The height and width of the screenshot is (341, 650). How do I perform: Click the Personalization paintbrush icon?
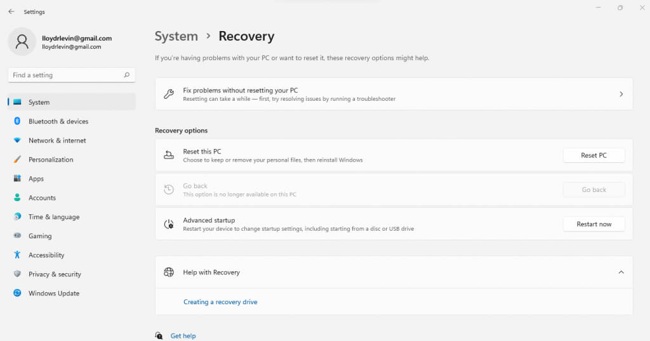click(17, 159)
